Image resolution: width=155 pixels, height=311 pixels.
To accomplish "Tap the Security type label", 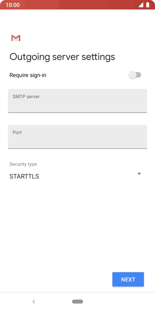I will (x=23, y=164).
